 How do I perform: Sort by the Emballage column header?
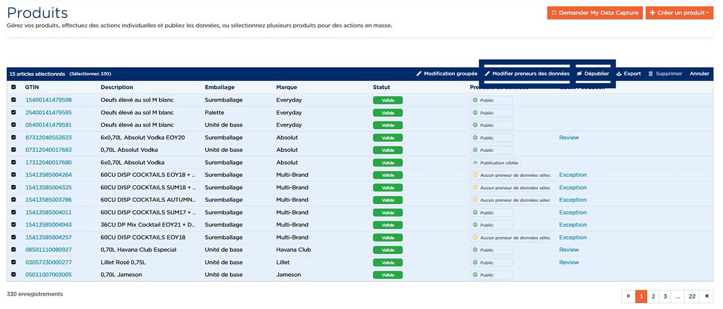[x=219, y=87]
